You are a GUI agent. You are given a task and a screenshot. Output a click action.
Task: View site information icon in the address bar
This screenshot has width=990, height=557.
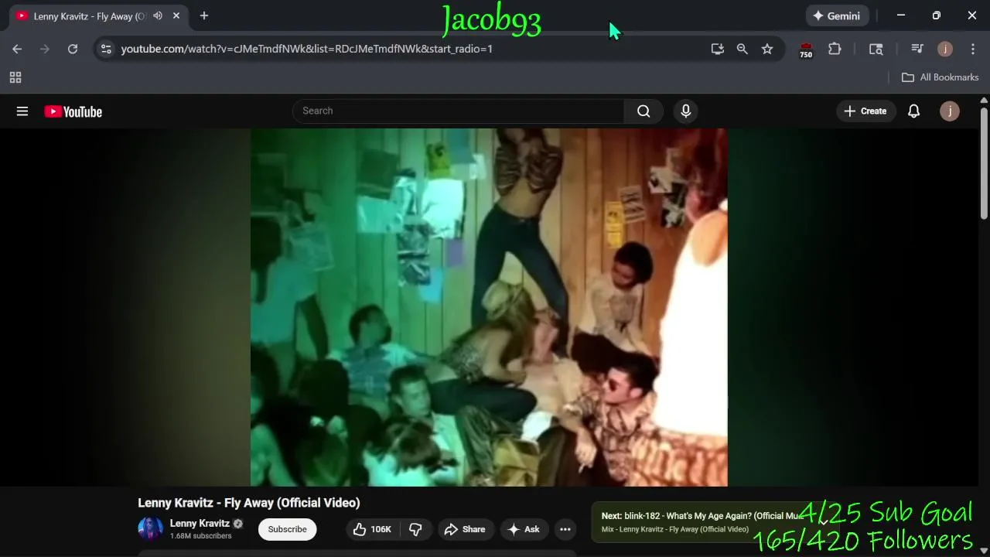click(x=106, y=49)
